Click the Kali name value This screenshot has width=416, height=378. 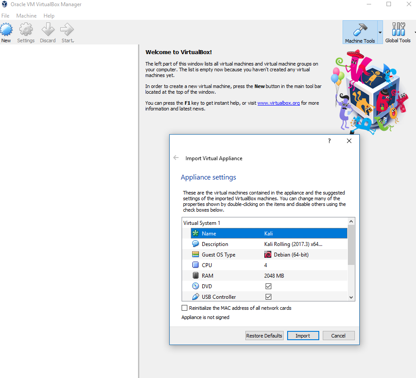[268, 234]
